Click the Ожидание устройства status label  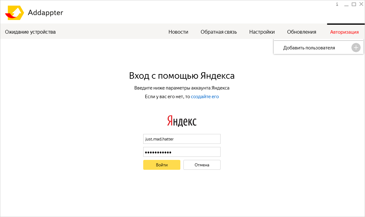[30, 32]
